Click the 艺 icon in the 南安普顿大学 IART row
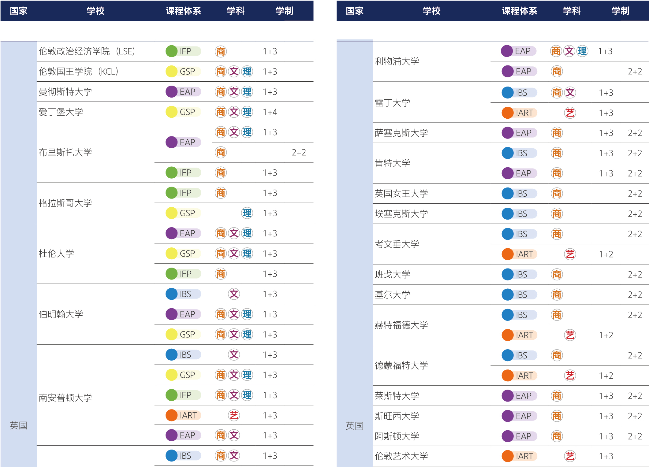This screenshot has width=649, height=467. 234,415
